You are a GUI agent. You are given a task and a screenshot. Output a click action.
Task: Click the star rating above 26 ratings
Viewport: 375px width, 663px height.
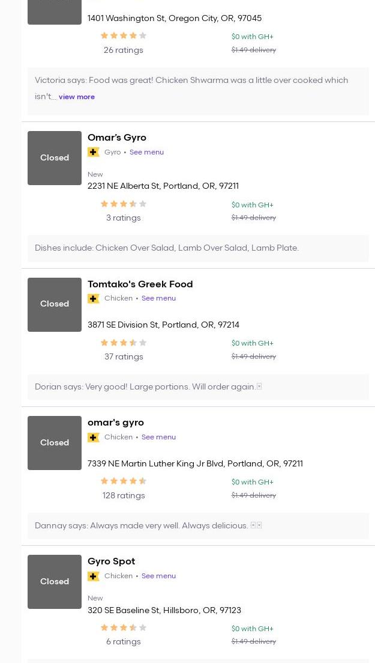coord(123,36)
